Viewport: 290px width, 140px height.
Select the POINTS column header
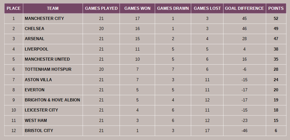[x=276, y=8]
